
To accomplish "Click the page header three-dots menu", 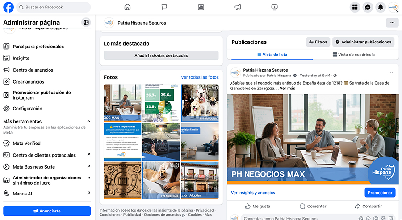I will [x=392, y=23].
